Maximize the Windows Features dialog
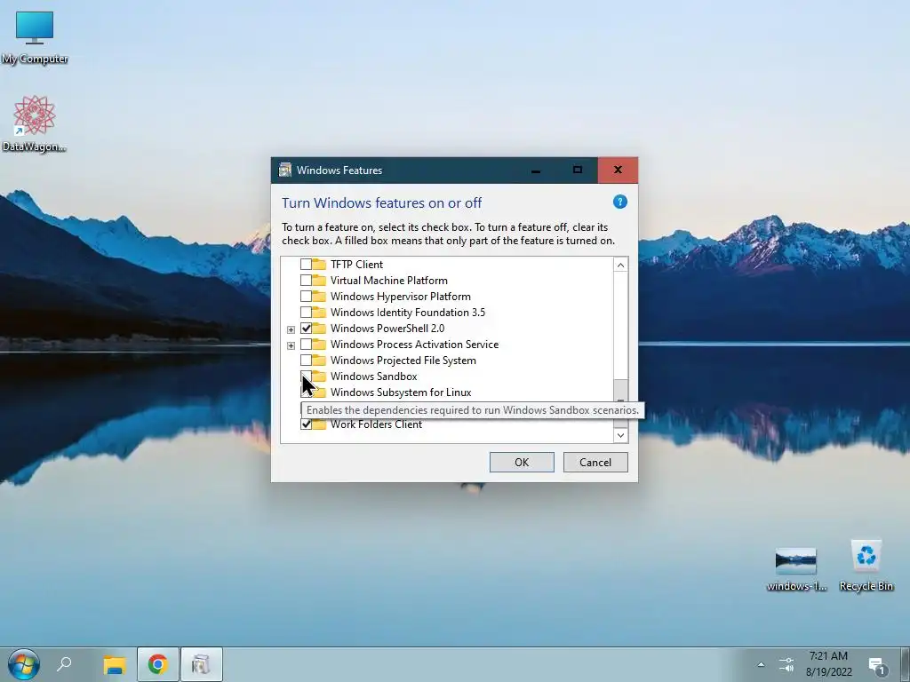Screen dimensions: 910x682 tap(577, 170)
